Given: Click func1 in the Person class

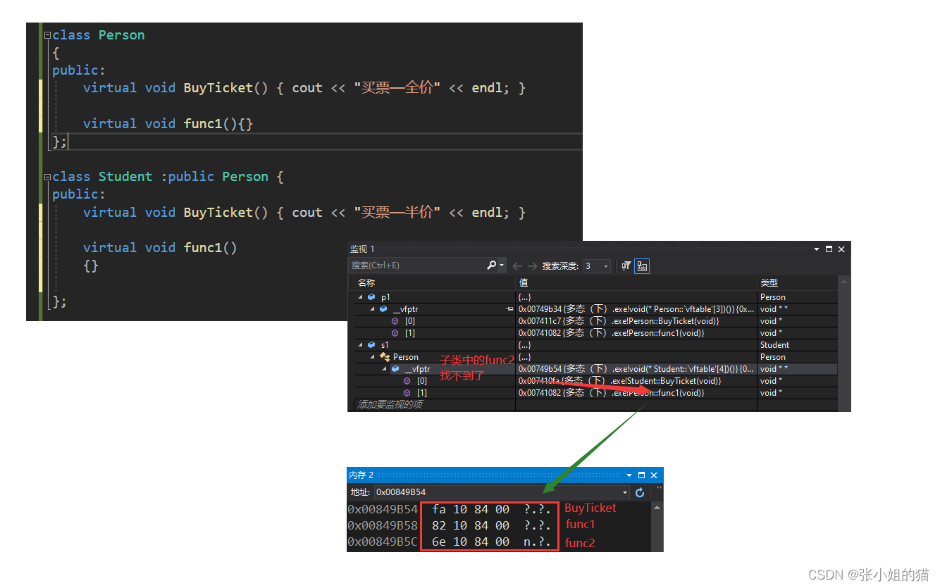Looking at the screenshot, I should point(203,124).
